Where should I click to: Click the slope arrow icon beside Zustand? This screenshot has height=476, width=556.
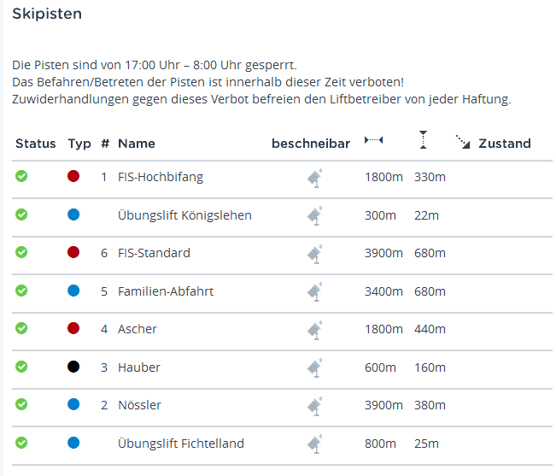tap(463, 142)
